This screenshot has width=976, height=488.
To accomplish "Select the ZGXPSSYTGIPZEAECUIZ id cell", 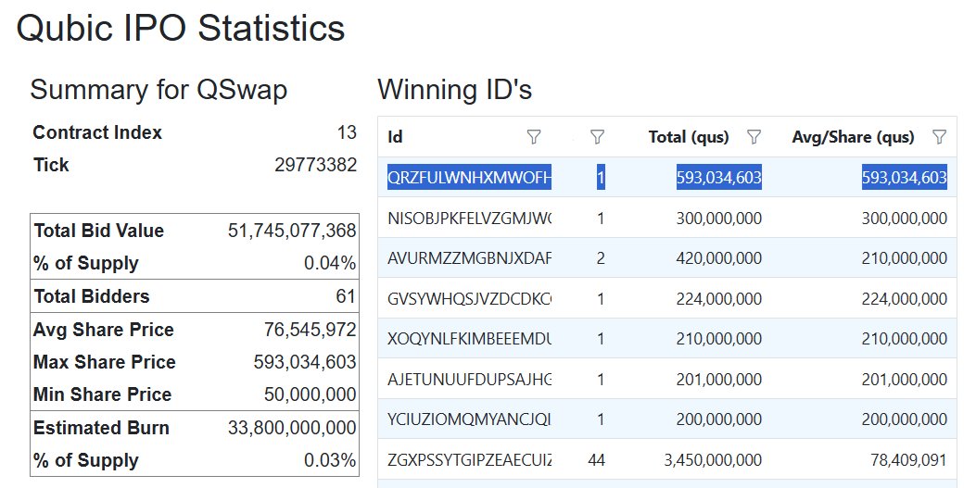I will 469,460.
